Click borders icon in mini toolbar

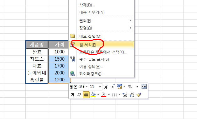point(114,95)
